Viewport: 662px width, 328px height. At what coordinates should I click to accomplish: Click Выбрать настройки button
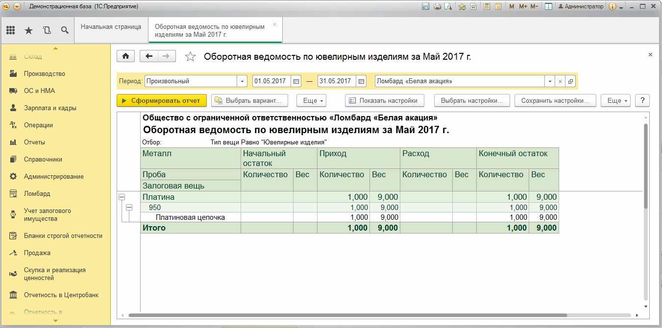472,100
